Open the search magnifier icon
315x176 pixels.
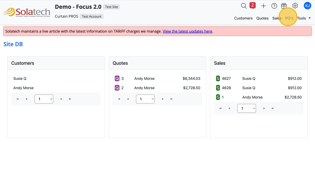click(244, 6)
